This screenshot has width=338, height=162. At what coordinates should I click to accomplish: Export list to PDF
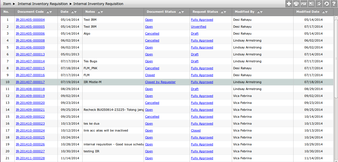coord(304,4)
